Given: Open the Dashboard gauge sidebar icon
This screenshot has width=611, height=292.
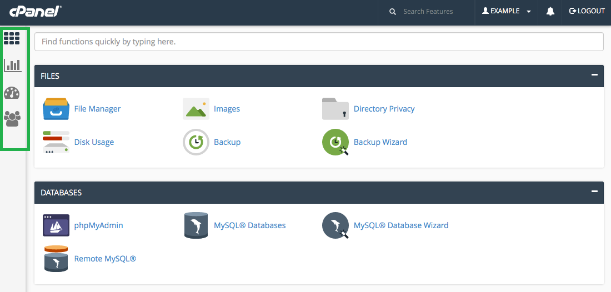Looking at the screenshot, I should [12, 93].
